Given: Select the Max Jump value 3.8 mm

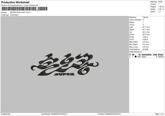Looking at the screenshot, I should [146, 47].
